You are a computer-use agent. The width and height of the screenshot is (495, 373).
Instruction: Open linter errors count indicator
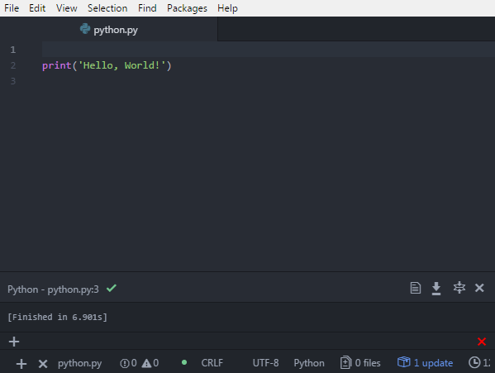[x=128, y=363]
